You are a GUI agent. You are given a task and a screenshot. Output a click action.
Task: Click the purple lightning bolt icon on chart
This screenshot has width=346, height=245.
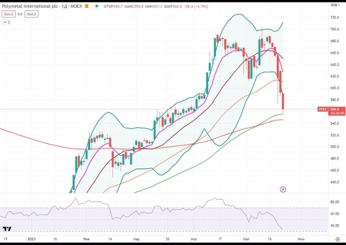tap(283, 189)
